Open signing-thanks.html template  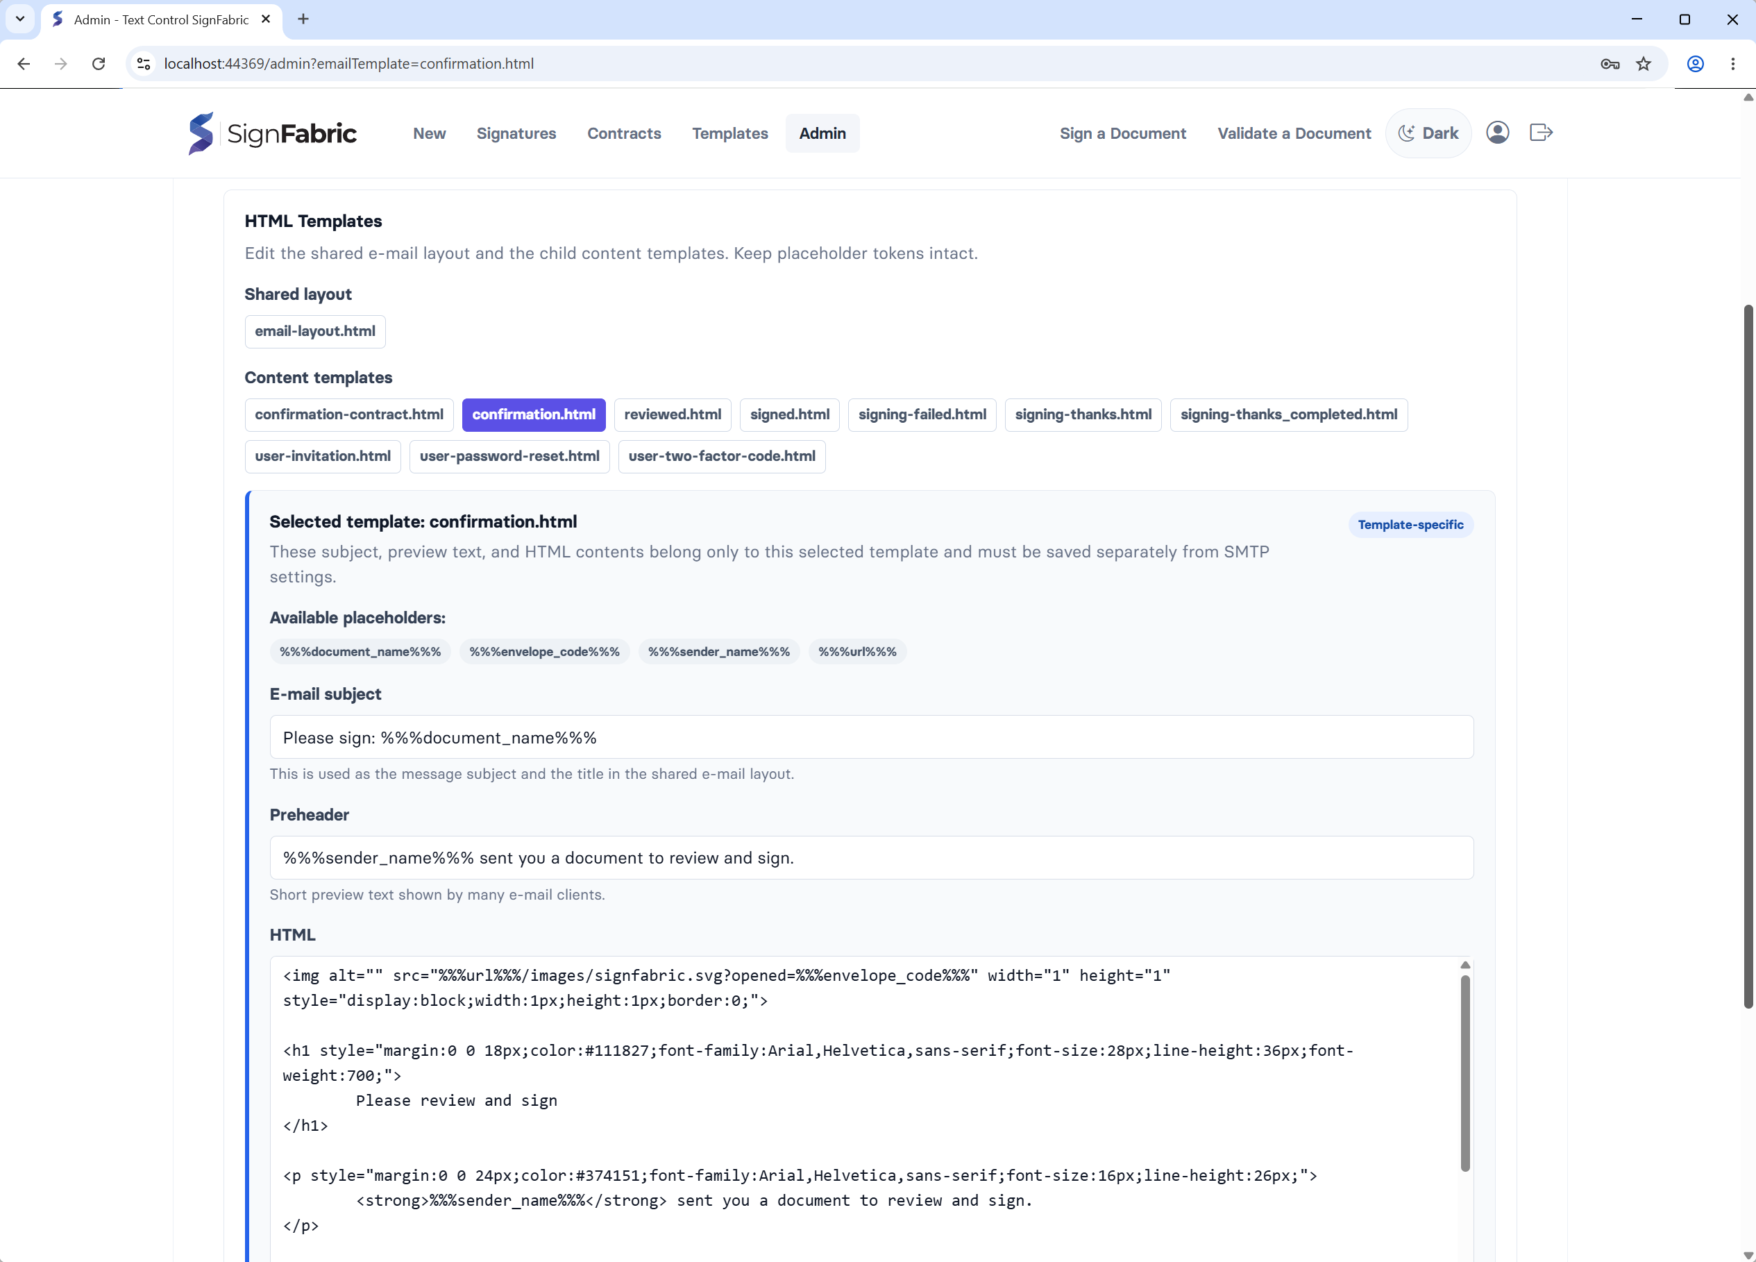(1082, 415)
